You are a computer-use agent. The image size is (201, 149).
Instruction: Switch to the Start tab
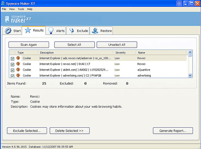click(x=12, y=31)
